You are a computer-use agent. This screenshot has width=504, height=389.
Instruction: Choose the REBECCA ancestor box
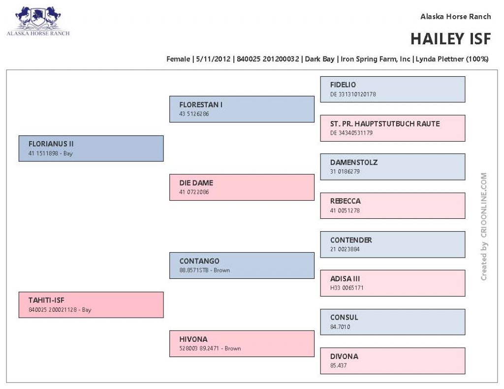[392, 206]
